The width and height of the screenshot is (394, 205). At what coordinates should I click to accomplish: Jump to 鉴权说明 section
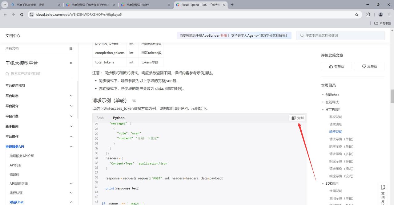(336, 117)
